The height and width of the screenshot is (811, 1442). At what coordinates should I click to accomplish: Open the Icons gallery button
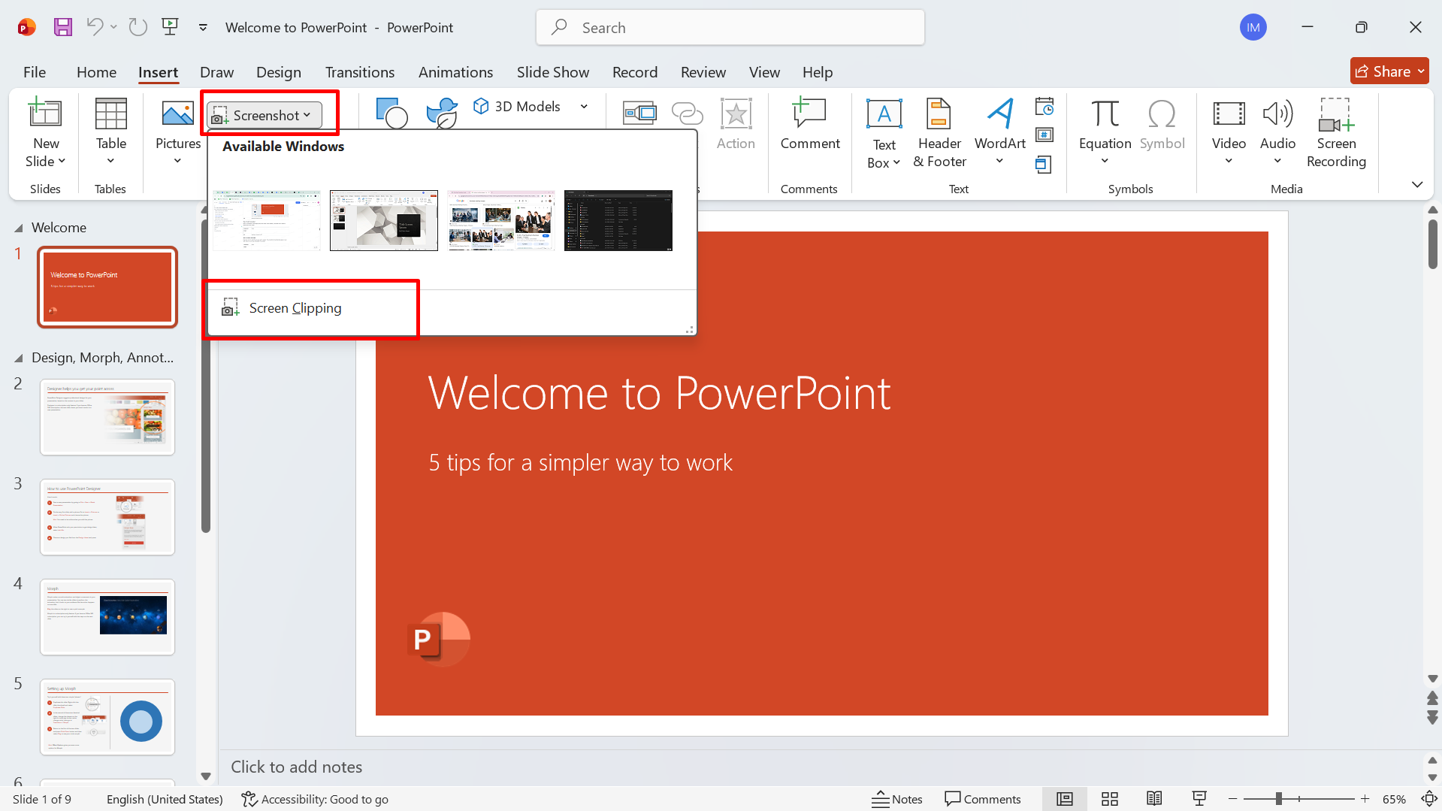(442, 113)
